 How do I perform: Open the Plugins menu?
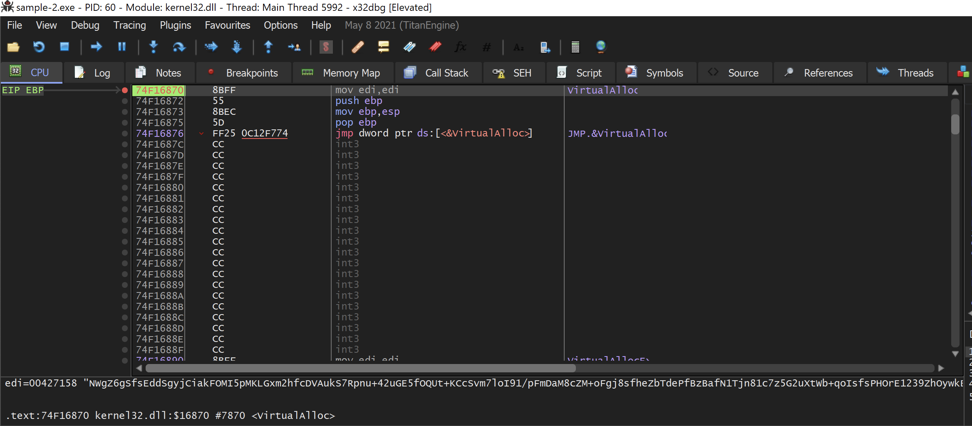(x=175, y=25)
